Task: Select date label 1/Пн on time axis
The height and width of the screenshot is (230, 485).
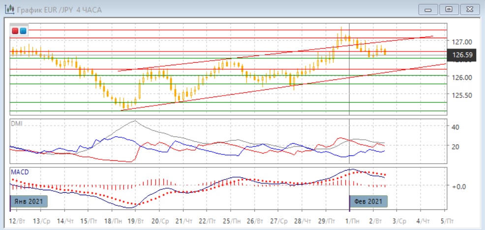Action: [351, 221]
